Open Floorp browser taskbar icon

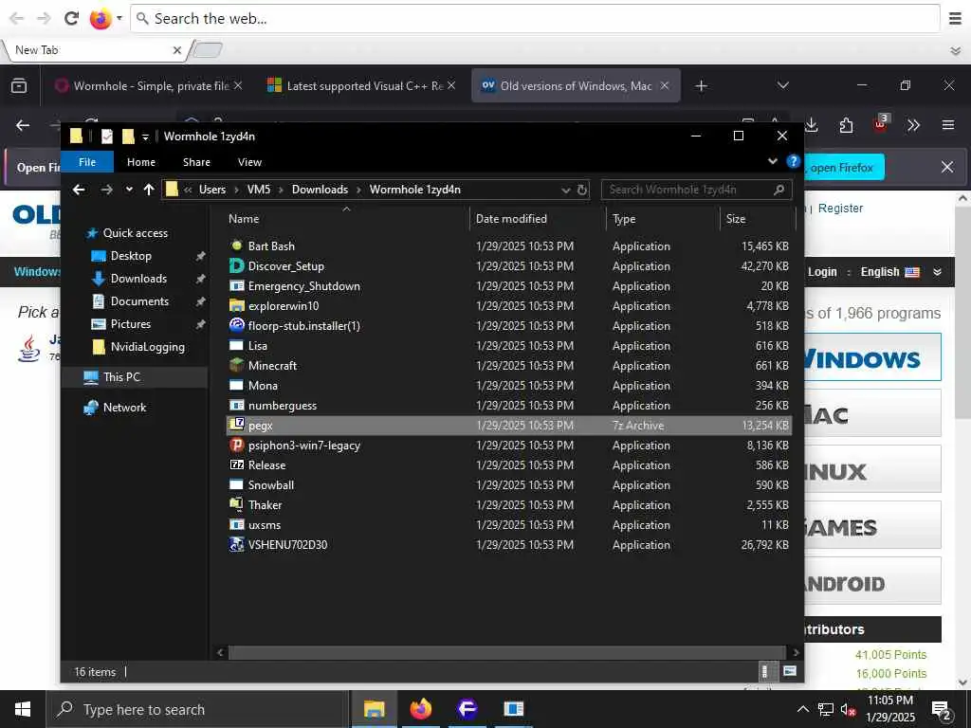click(x=467, y=709)
